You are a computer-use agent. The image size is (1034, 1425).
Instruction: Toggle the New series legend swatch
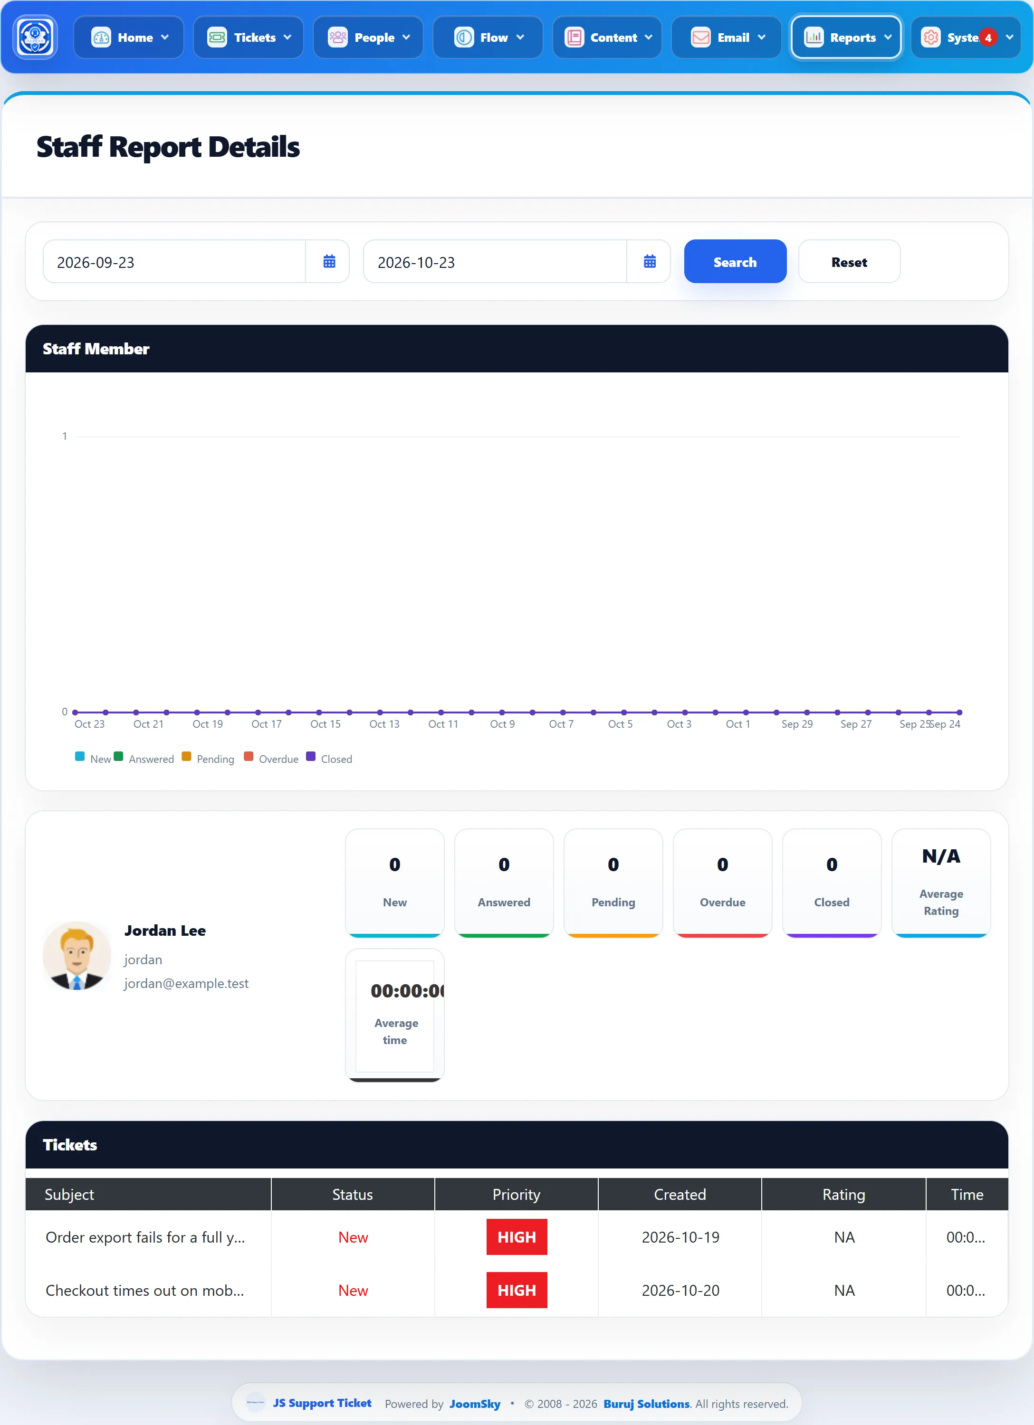tap(80, 757)
